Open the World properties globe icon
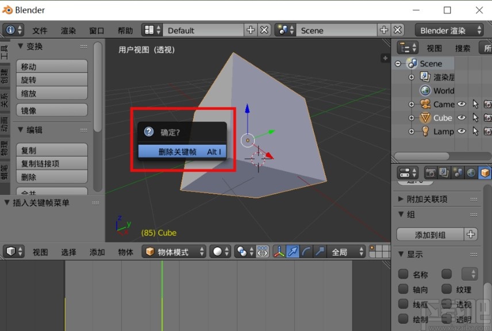The width and height of the screenshot is (492, 331). pyautogui.click(x=471, y=172)
